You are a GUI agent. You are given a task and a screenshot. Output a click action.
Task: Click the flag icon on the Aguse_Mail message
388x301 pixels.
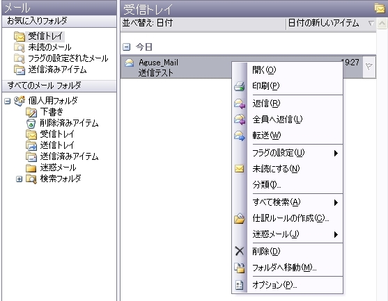coord(368,66)
